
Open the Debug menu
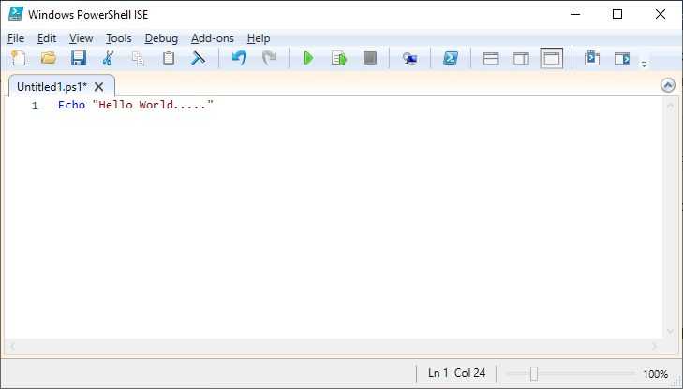(x=161, y=38)
